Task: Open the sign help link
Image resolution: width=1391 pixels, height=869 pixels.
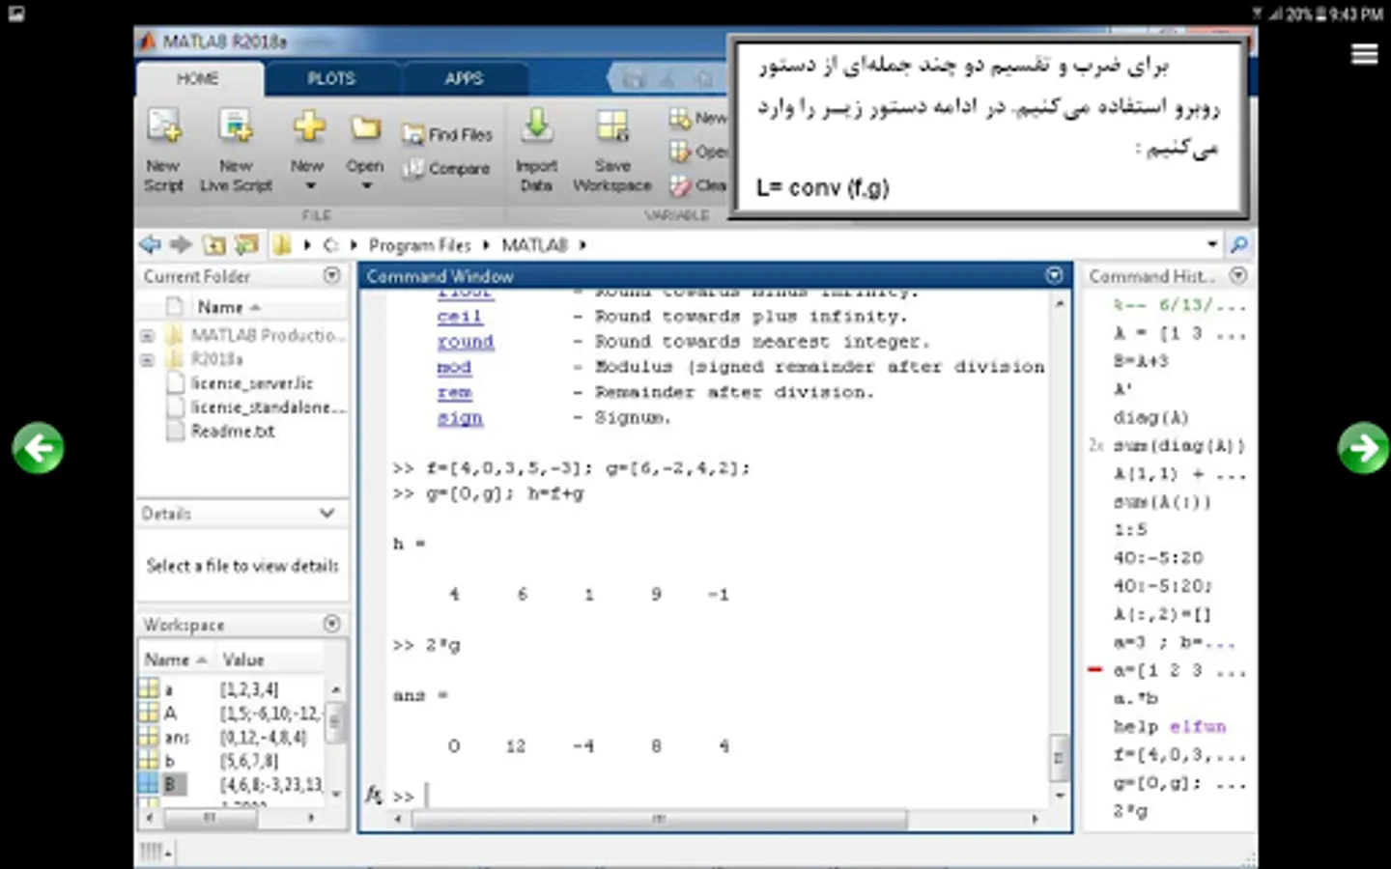Action: coord(460,417)
